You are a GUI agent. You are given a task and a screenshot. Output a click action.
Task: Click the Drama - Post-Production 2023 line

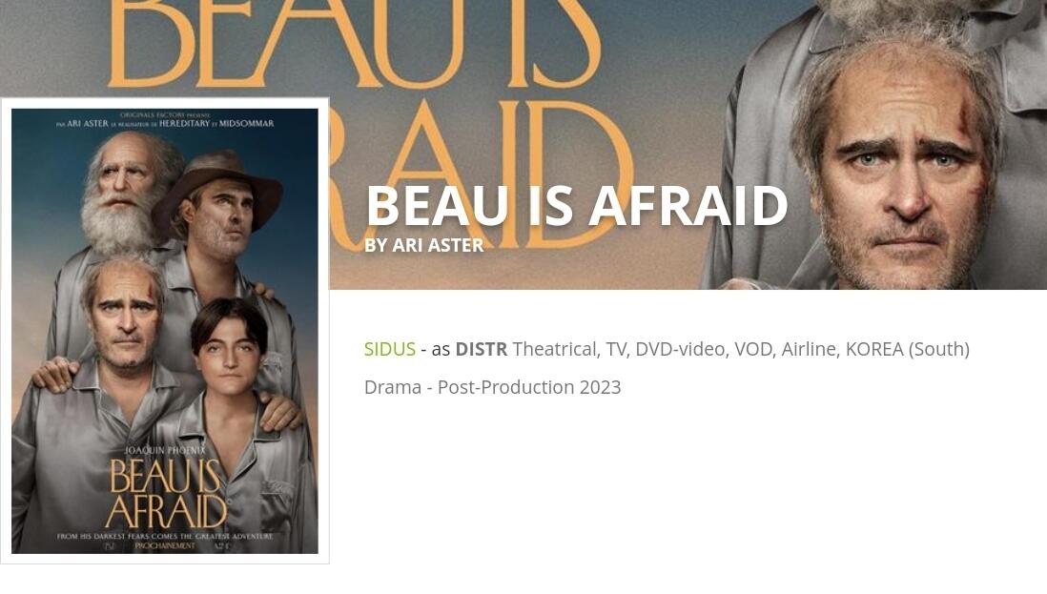click(493, 387)
